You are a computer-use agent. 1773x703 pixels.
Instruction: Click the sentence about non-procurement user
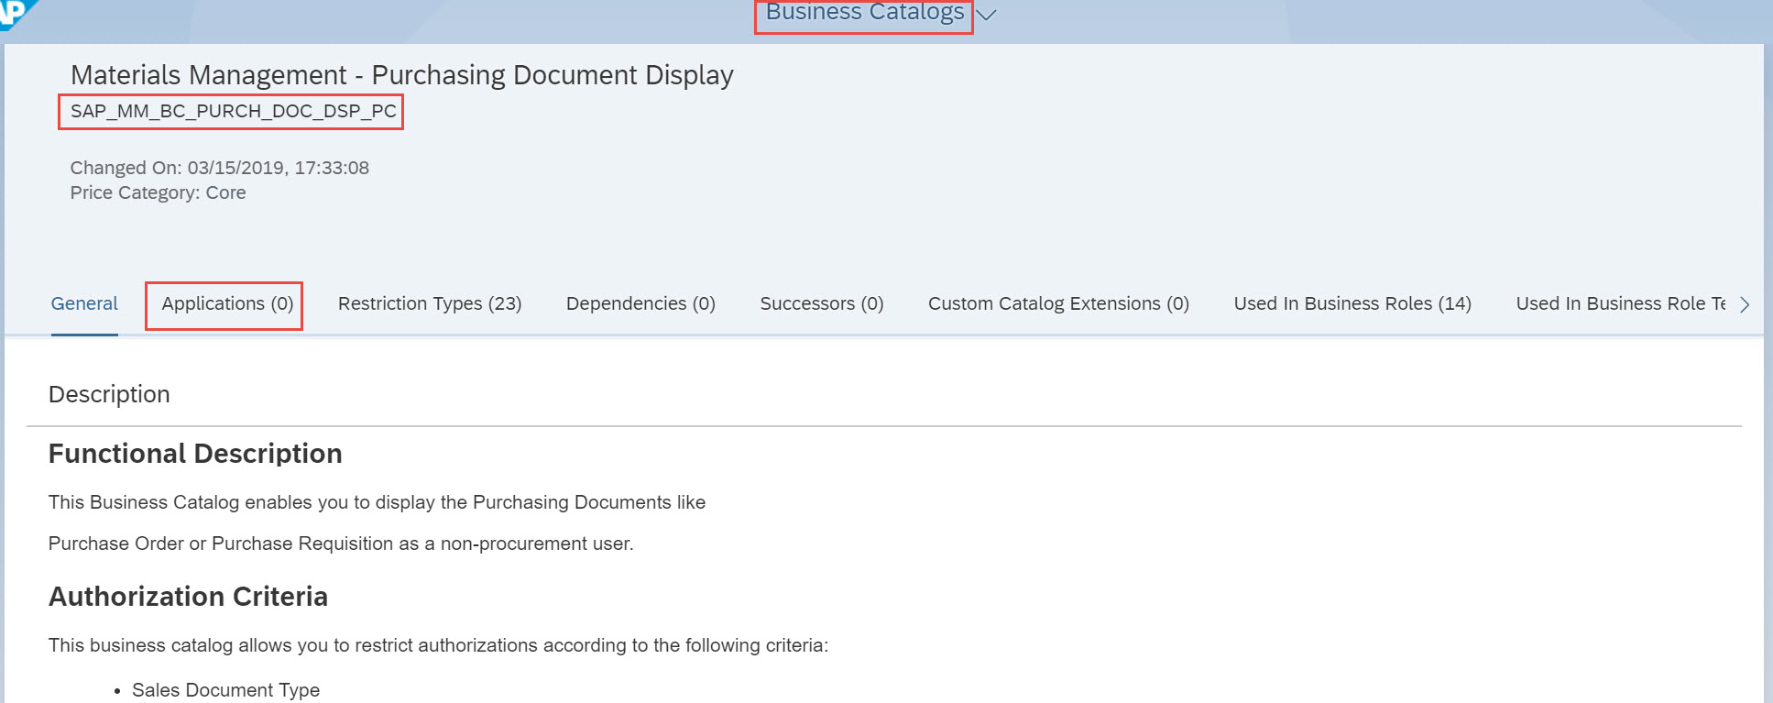341,544
